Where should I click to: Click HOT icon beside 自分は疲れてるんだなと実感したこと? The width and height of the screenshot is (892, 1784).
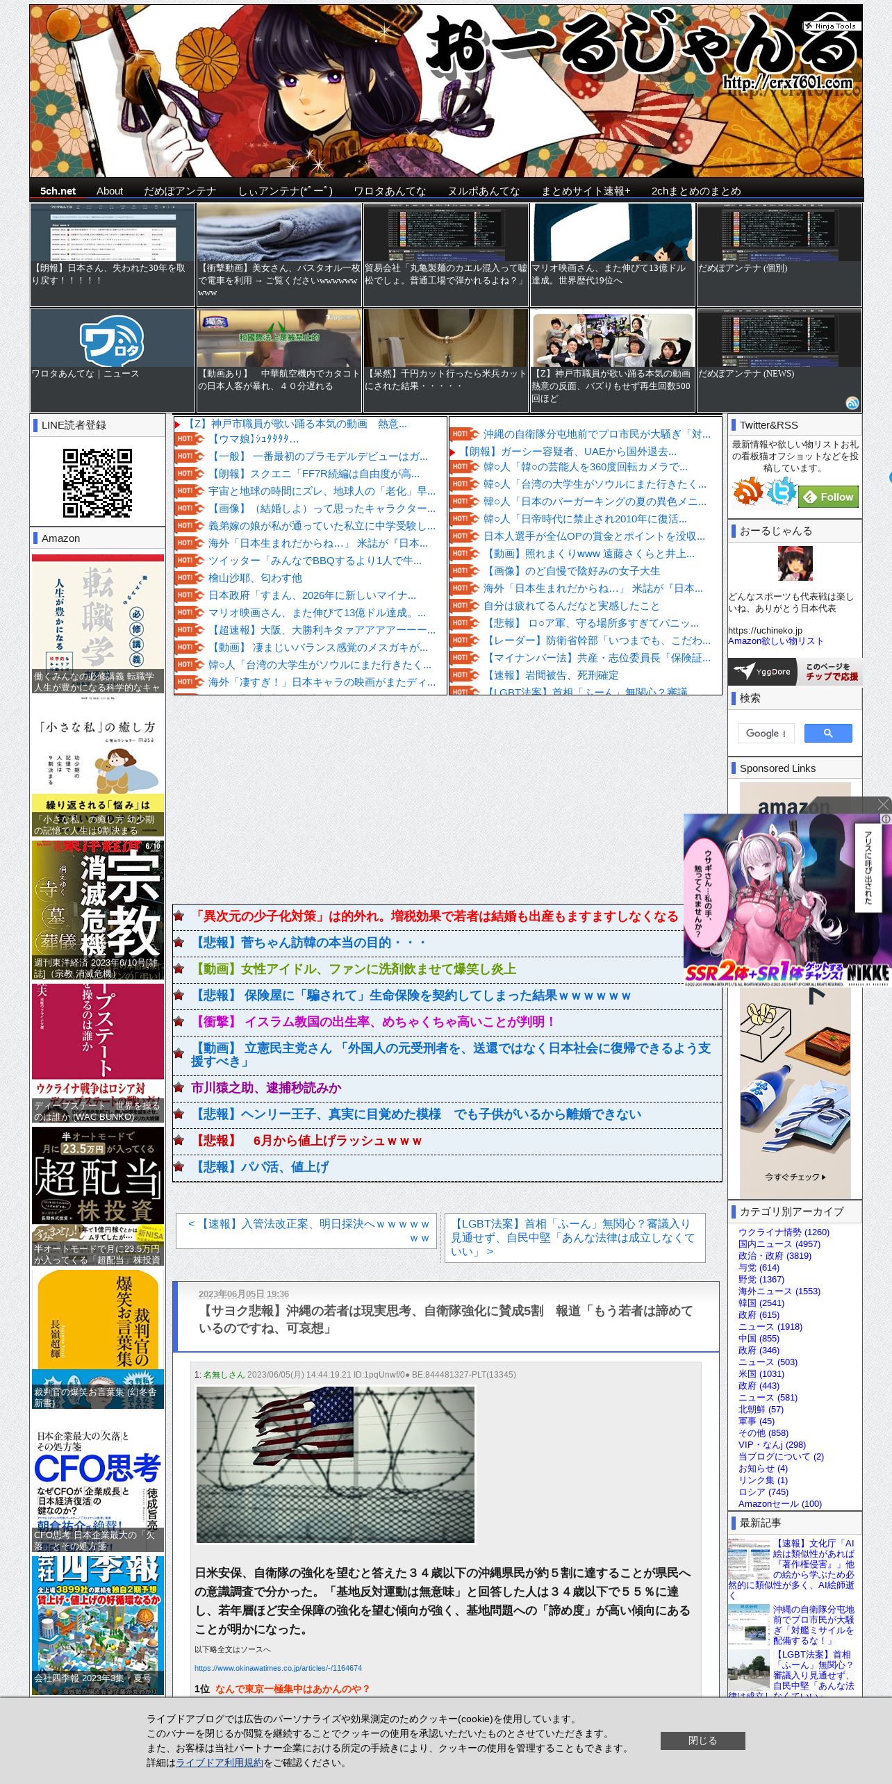pyautogui.click(x=464, y=606)
